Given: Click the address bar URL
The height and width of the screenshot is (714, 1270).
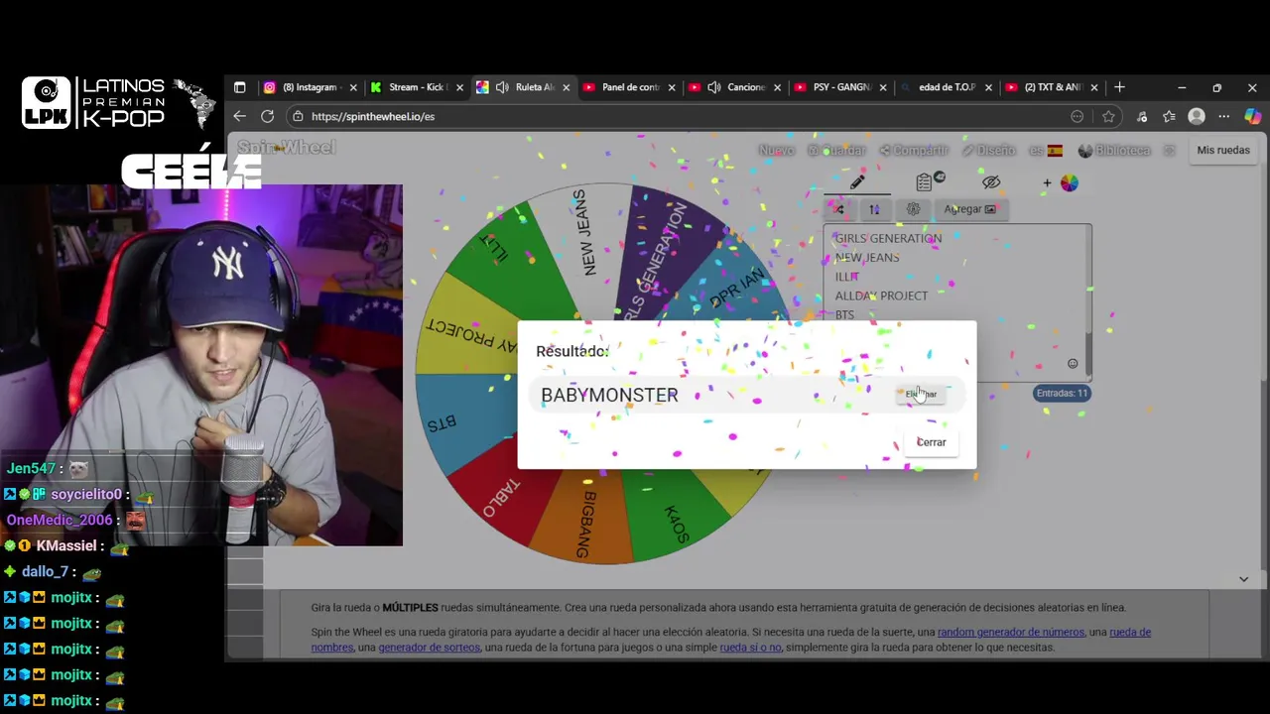Looking at the screenshot, I should click(373, 116).
